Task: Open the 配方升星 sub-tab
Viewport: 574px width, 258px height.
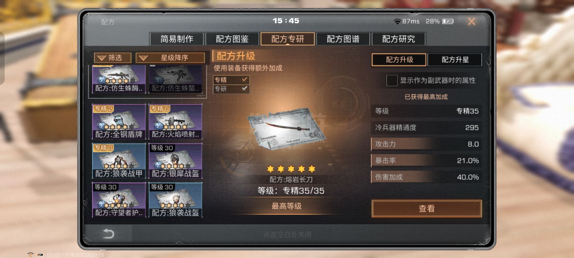Action: click(x=455, y=60)
